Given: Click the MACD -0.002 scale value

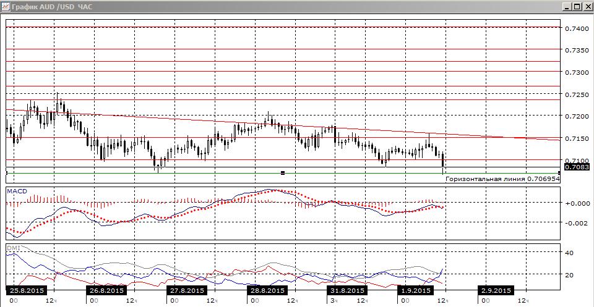Looking at the screenshot, I should [577, 223].
